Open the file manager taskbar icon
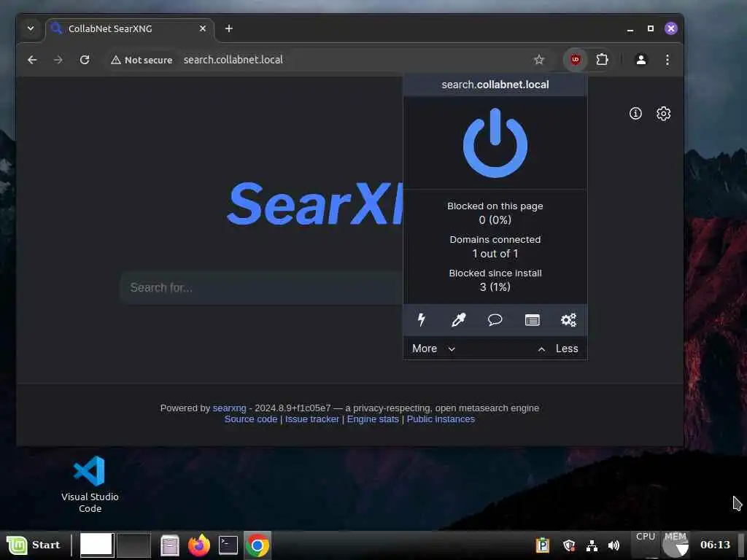 point(169,545)
